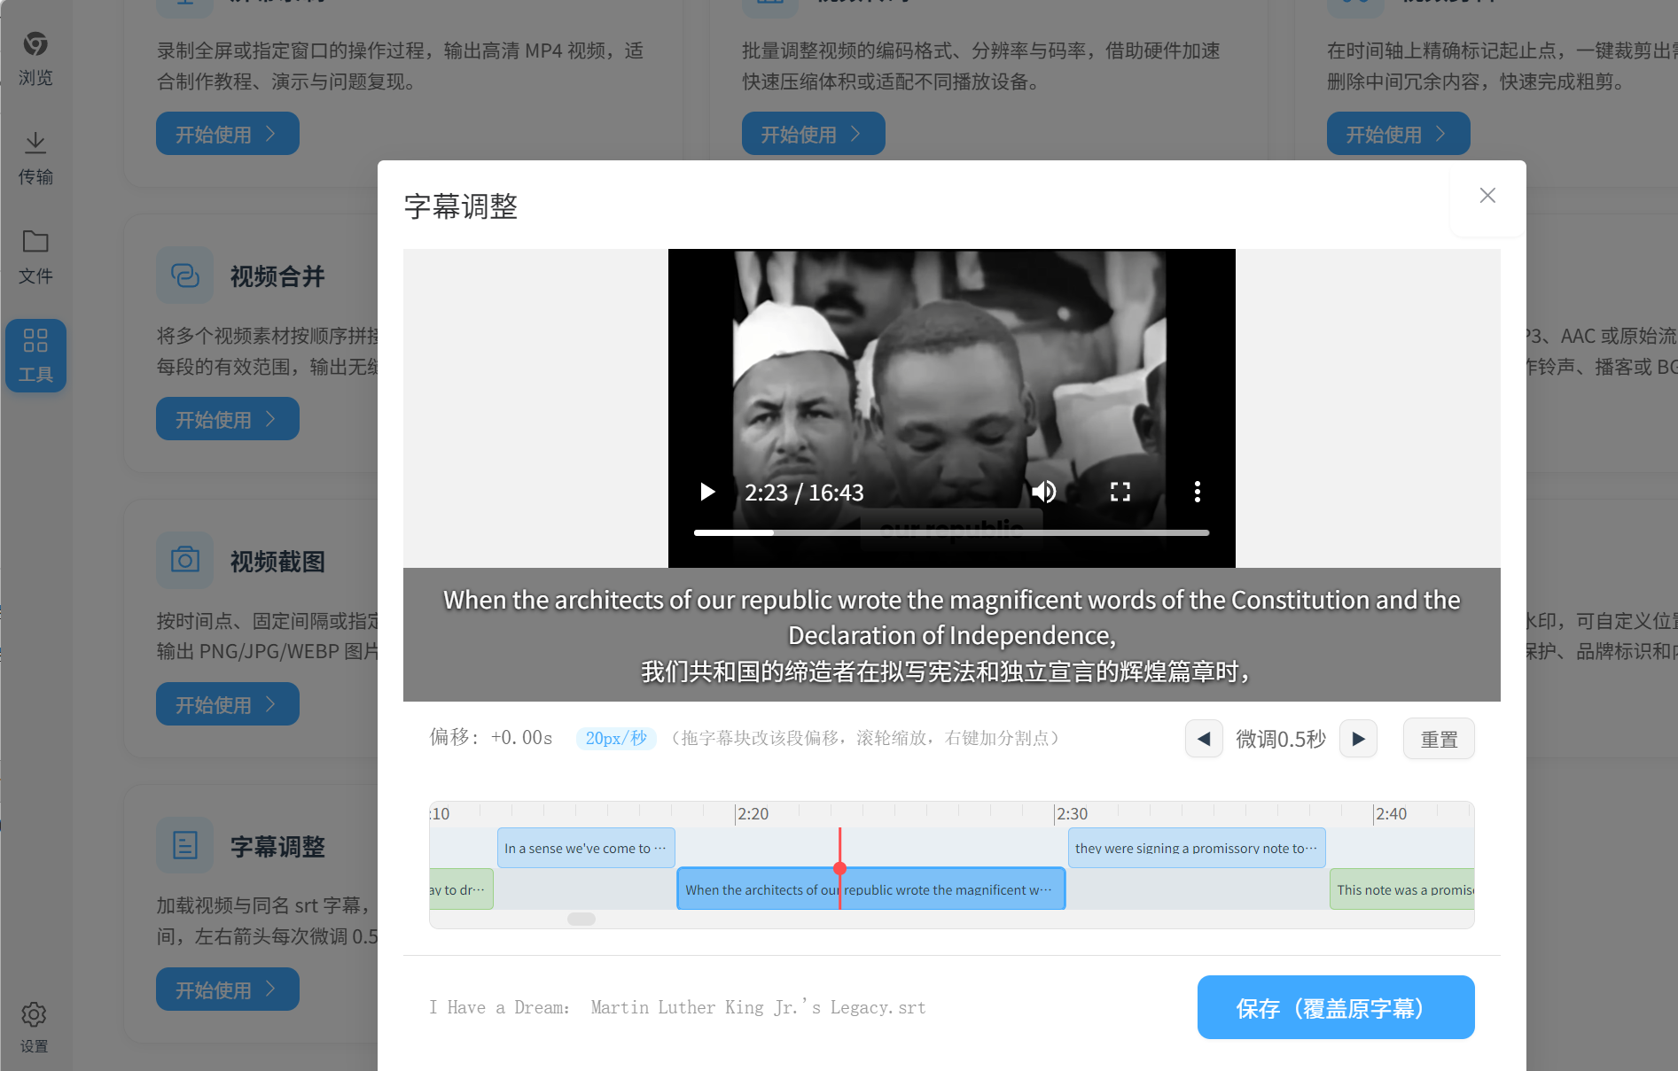Viewport: 1678px width, 1071px height.
Task: Click the 重置 reset button
Action: [x=1439, y=739]
